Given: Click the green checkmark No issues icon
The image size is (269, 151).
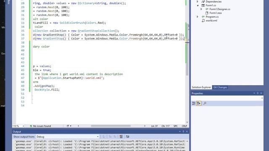Looking at the screenshot, I should click(31, 126).
